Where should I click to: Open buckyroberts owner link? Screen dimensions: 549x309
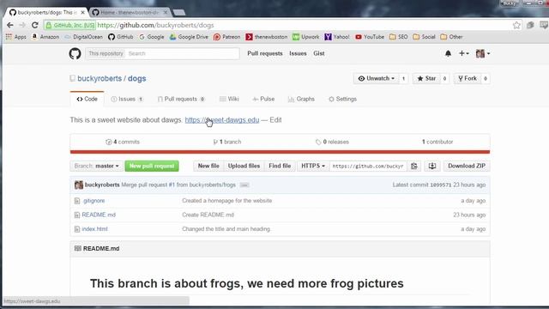pyautogui.click(x=100, y=78)
